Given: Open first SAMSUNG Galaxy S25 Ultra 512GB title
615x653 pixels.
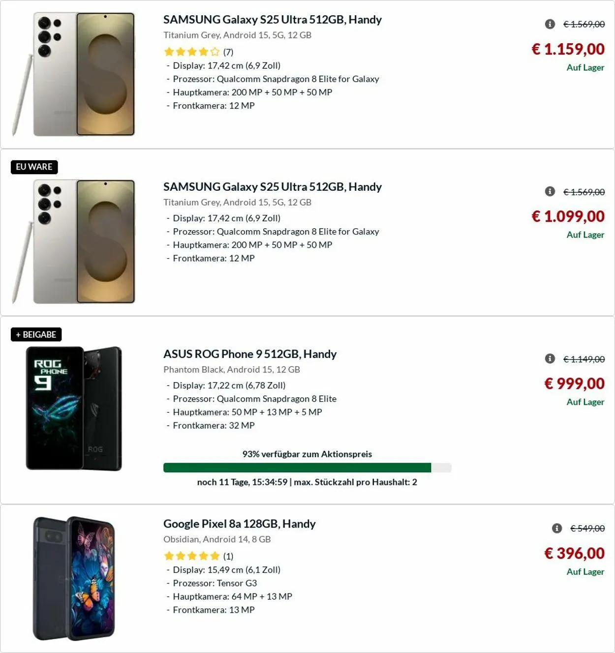Looking at the screenshot, I should tap(272, 20).
